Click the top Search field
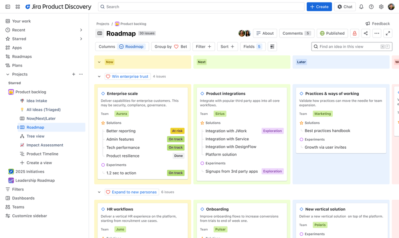The width and height of the screenshot is (399, 238). (201, 7)
